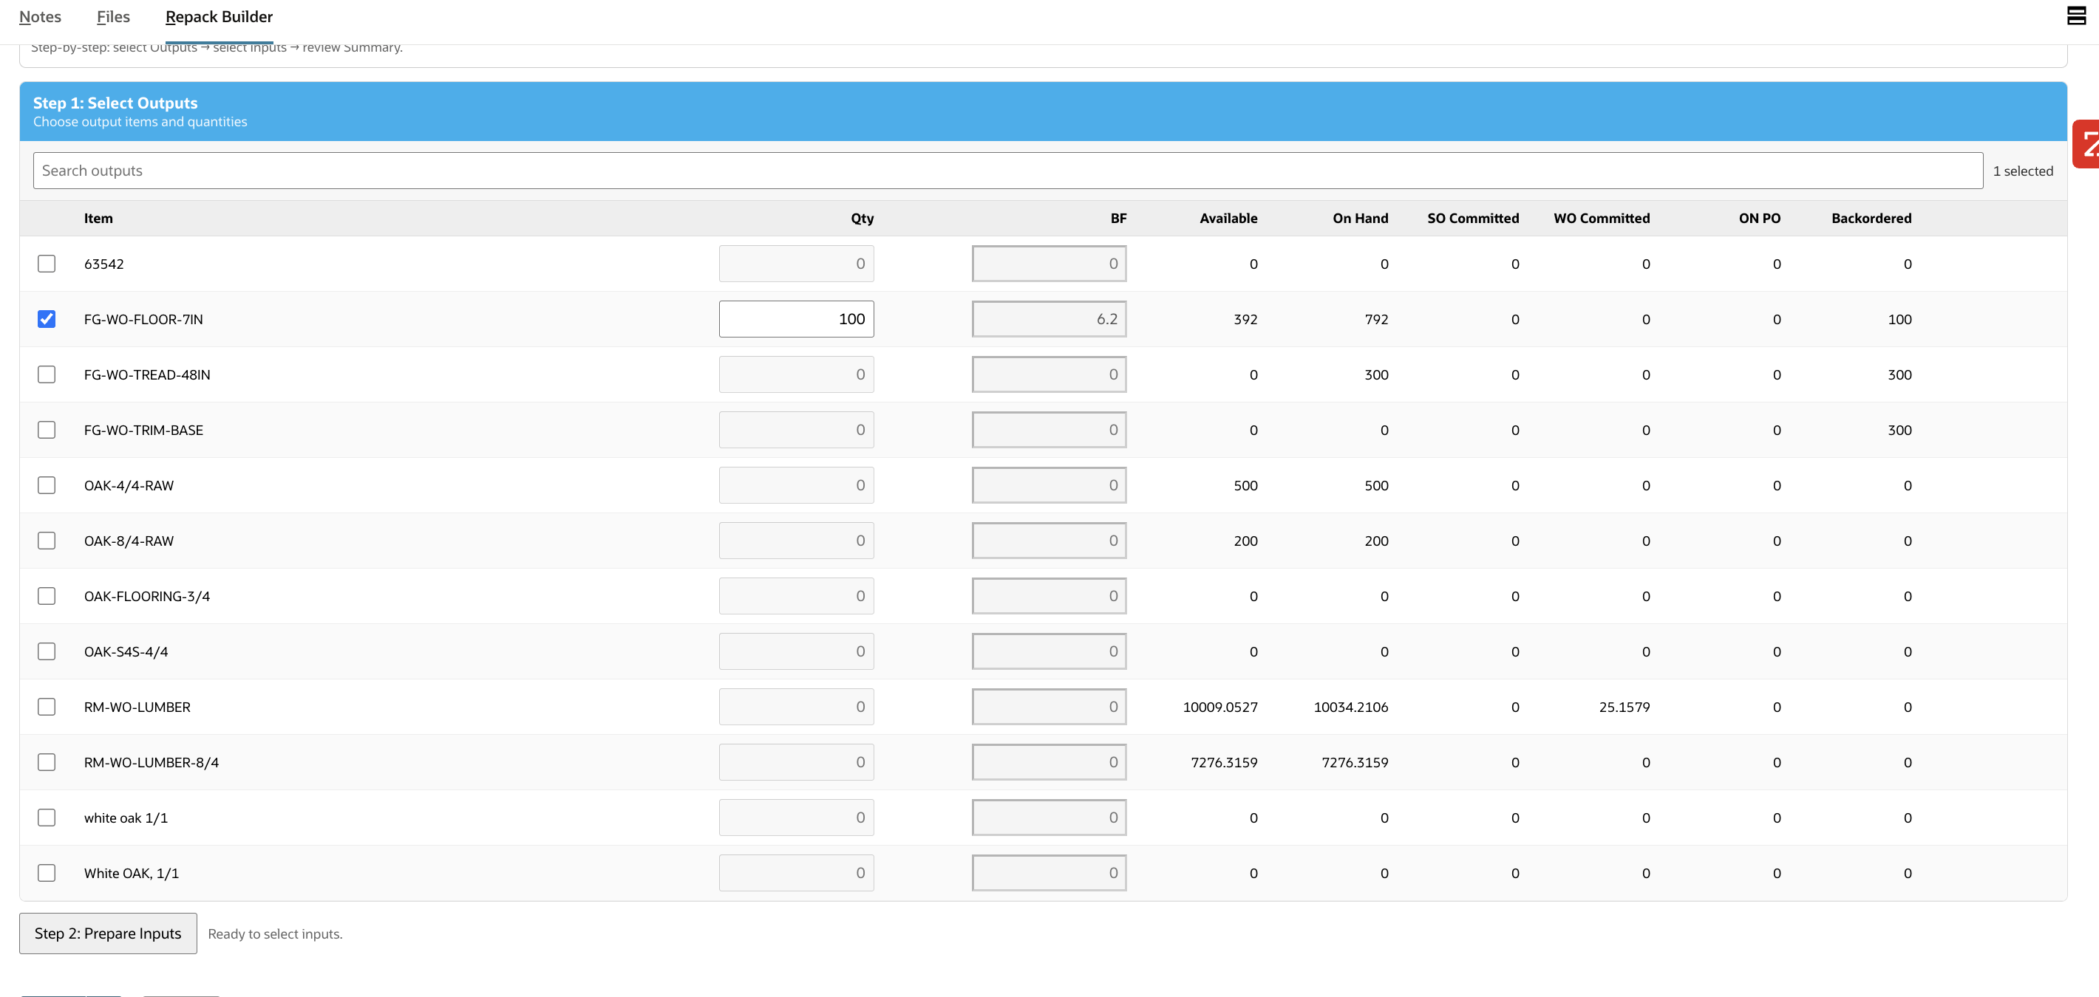Select the OAK-S4S-4/4 checkbox
The width and height of the screenshot is (2099, 997).
[x=47, y=651]
